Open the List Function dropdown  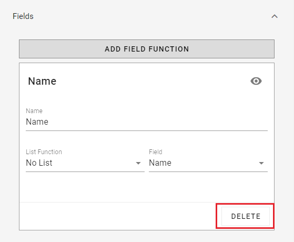coord(85,163)
